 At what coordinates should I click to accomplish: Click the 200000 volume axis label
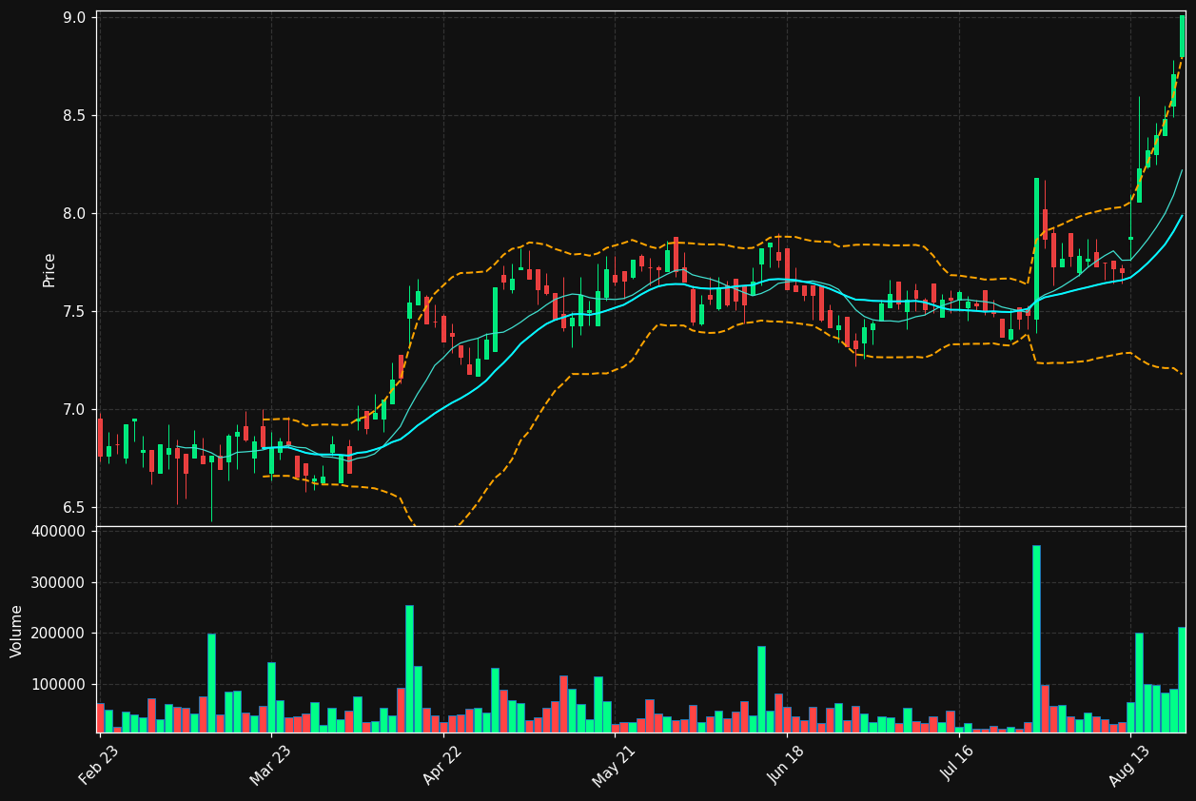(x=58, y=634)
